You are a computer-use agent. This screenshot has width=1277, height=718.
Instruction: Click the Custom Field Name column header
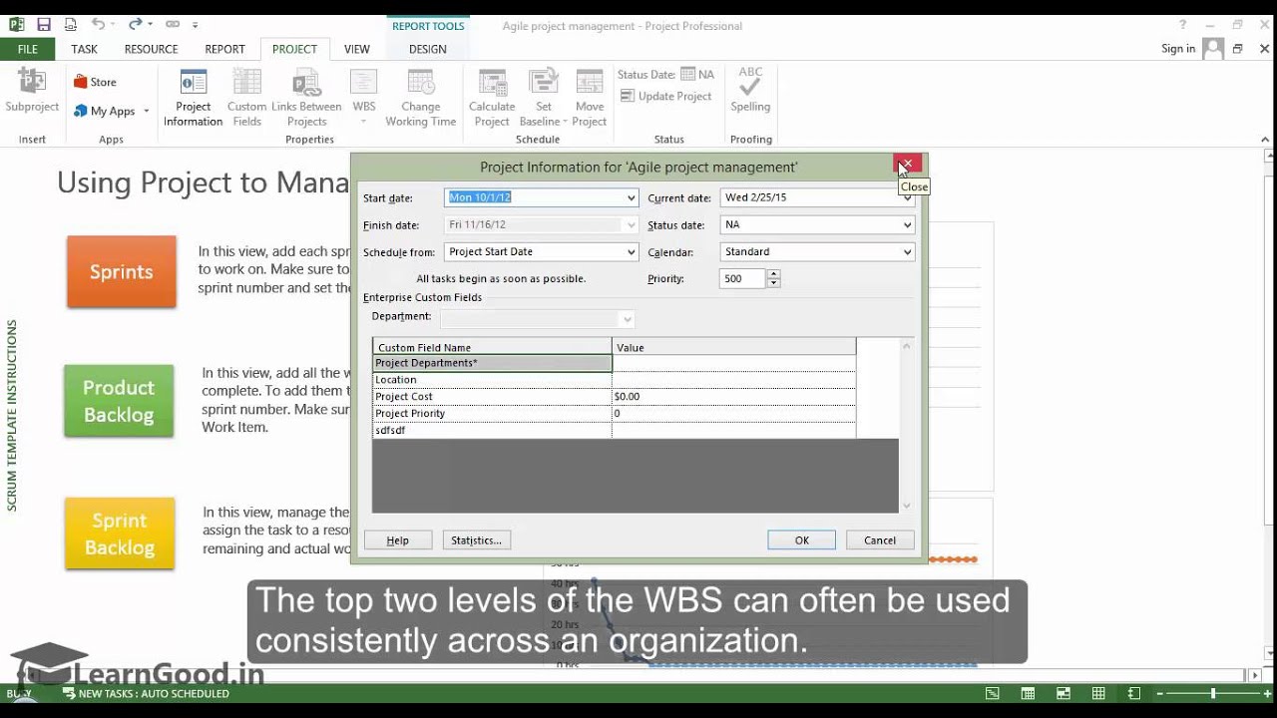(x=492, y=347)
